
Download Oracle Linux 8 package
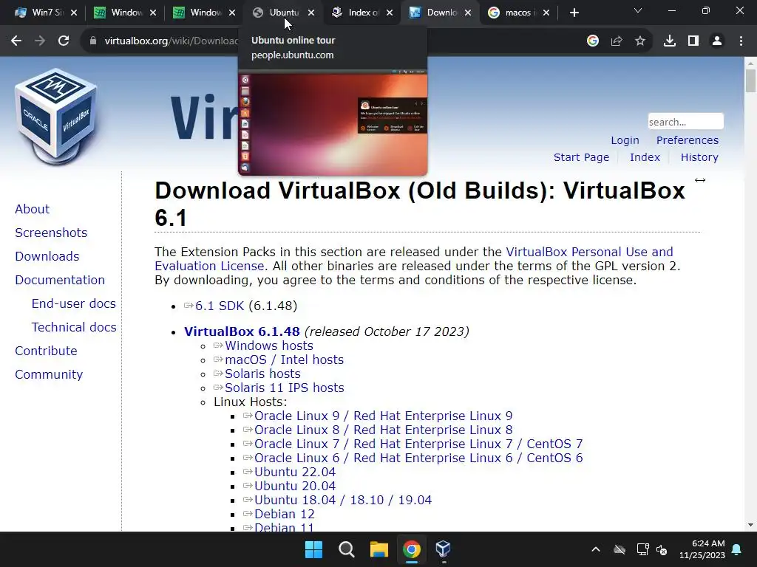(383, 430)
